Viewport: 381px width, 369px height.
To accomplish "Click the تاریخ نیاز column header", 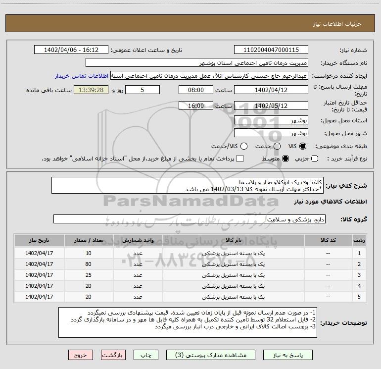I will tap(39, 240).
